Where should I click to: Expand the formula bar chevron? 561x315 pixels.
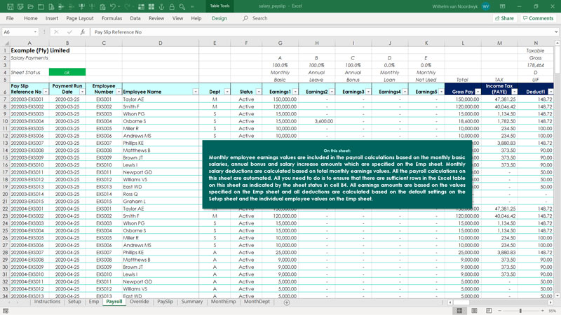556,31
